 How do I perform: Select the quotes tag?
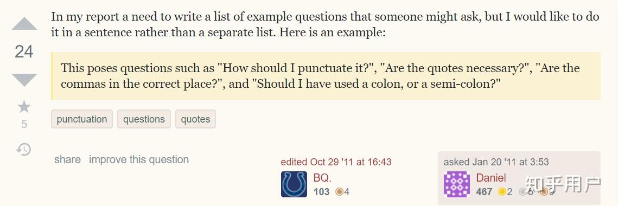(195, 119)
